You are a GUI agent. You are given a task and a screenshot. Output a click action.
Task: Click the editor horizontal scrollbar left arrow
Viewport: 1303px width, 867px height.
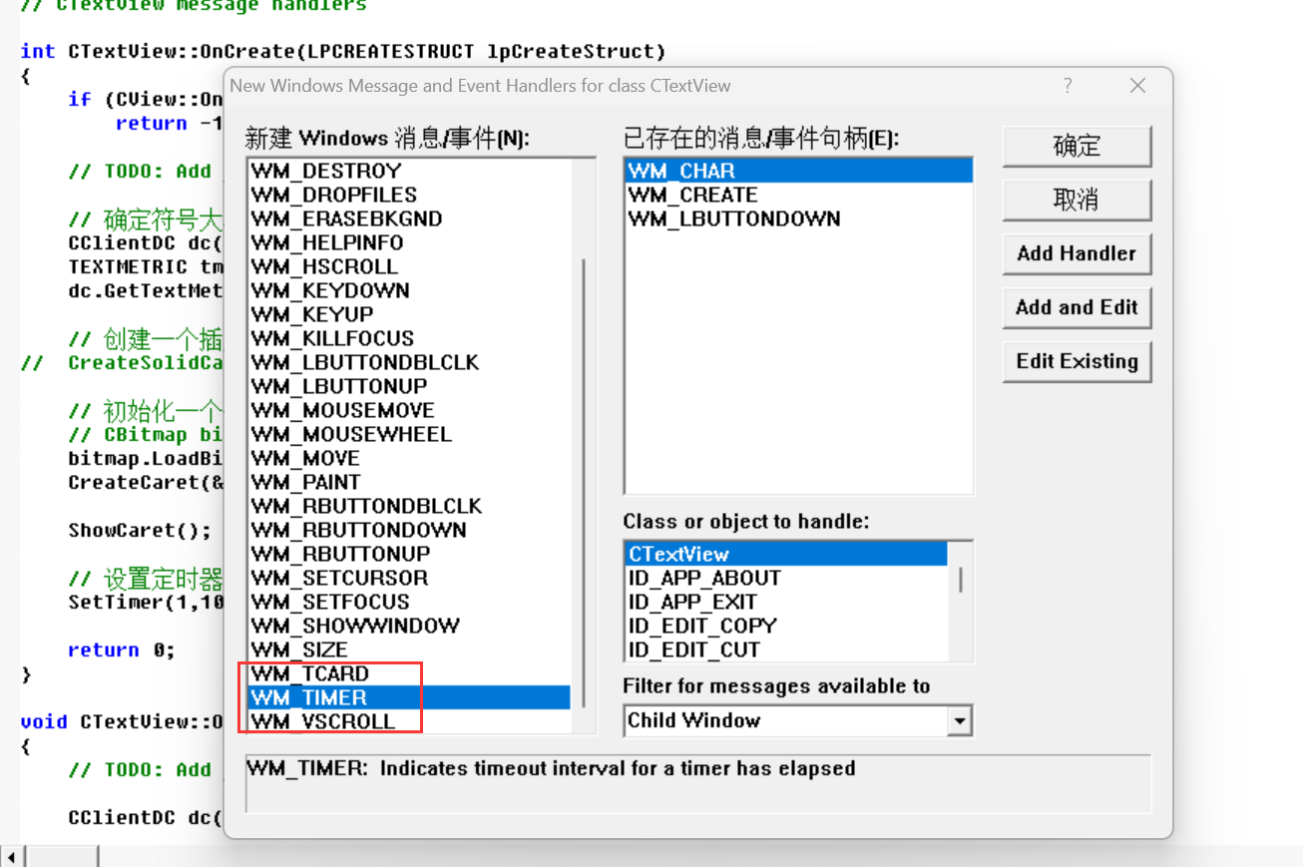pyautogui.click(x=12, y=857)
